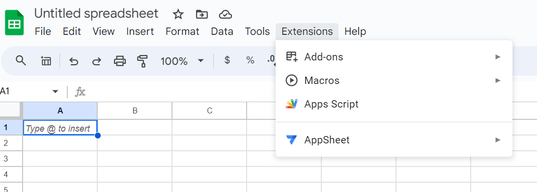537x192 pixels.
Task: Click the redo arrow
Action: [x=97, y=61]
